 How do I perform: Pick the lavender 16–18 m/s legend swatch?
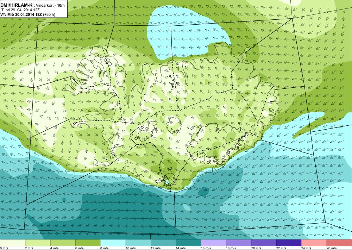(x=214, y=243)
